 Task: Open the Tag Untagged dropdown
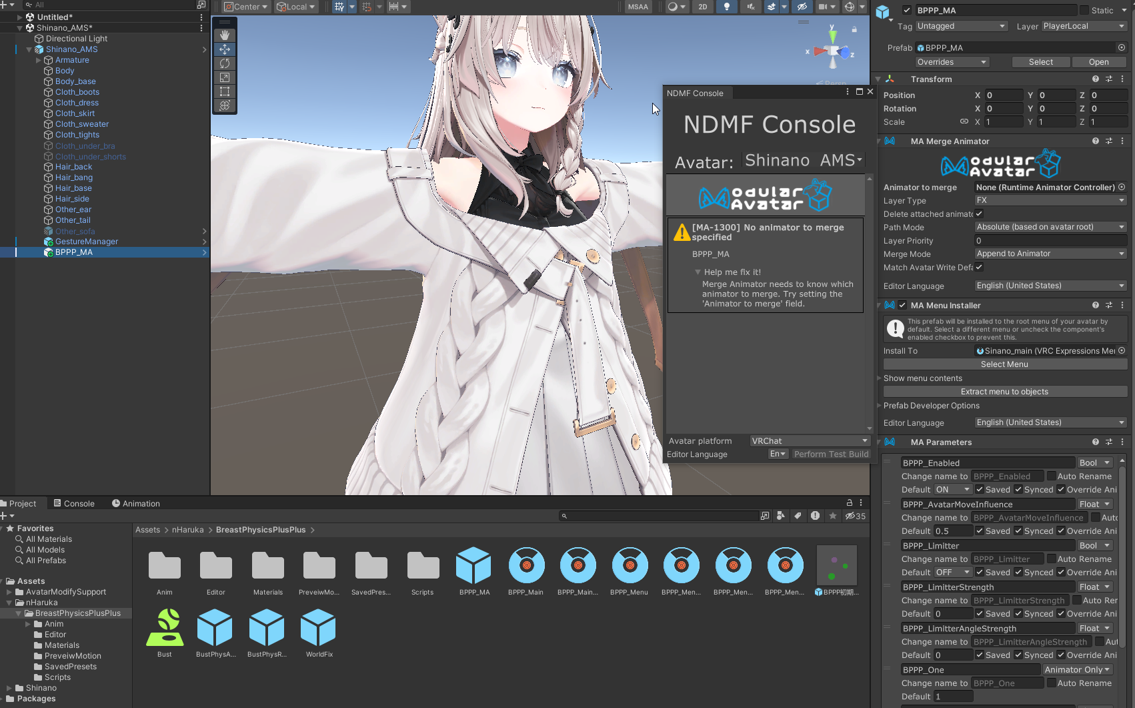961,26
